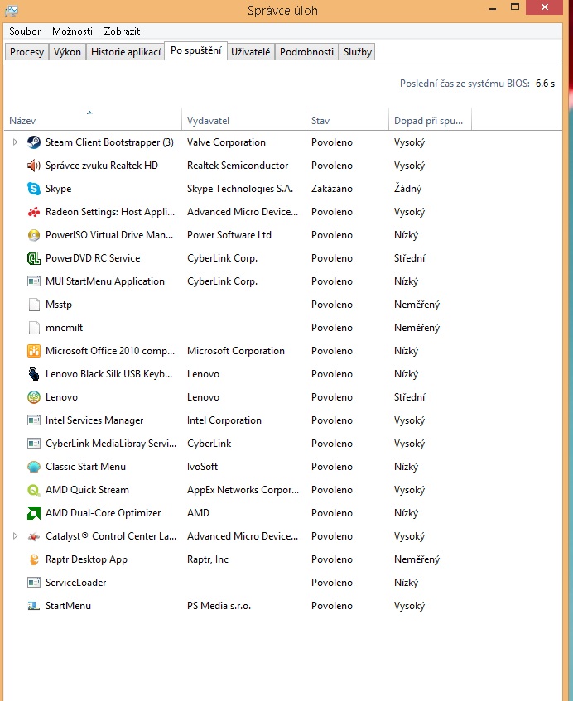Click the Task Manager title bar icon
The width and height of the screenshot is (573, 701).
[12, 10]
